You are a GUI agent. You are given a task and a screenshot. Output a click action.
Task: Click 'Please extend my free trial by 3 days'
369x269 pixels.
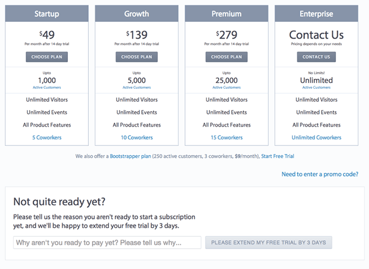[268, 242]
